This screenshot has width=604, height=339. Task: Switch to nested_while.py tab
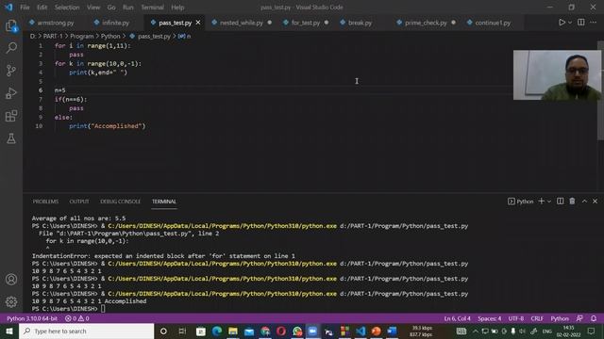pos(242,23)
